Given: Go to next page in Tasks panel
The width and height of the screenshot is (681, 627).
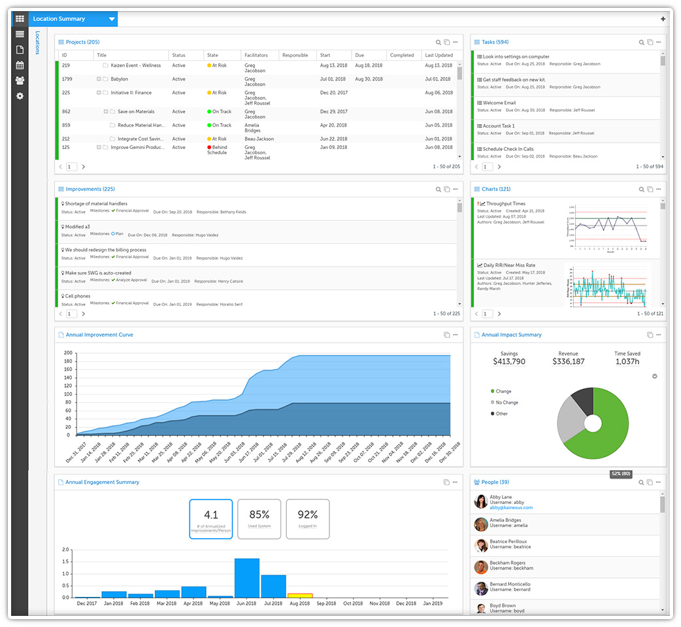Looking at the screenshot, I should 499,167.
